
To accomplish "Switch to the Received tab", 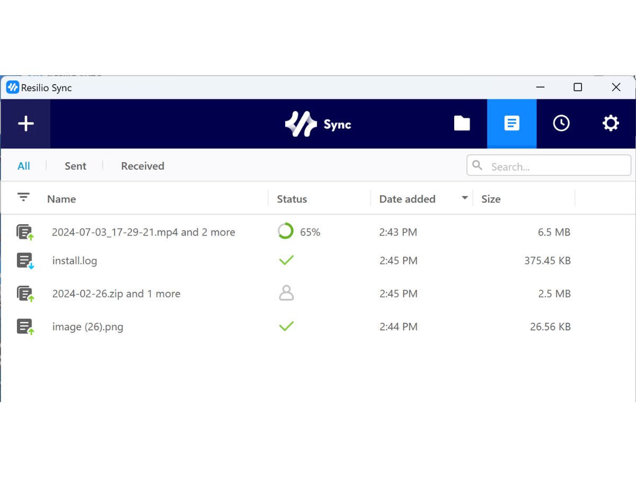I will [x=143, y=166].
